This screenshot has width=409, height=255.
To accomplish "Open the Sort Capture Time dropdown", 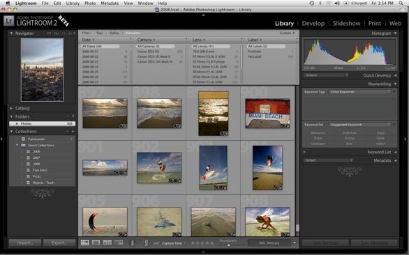I will [x=172, y=243].
